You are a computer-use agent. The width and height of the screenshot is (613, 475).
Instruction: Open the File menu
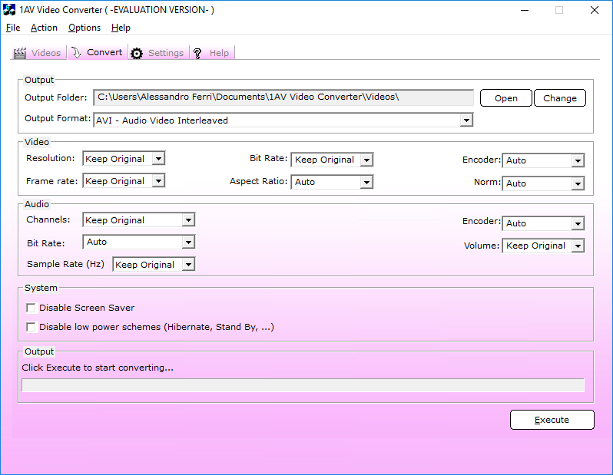click(x=13, y=28)
